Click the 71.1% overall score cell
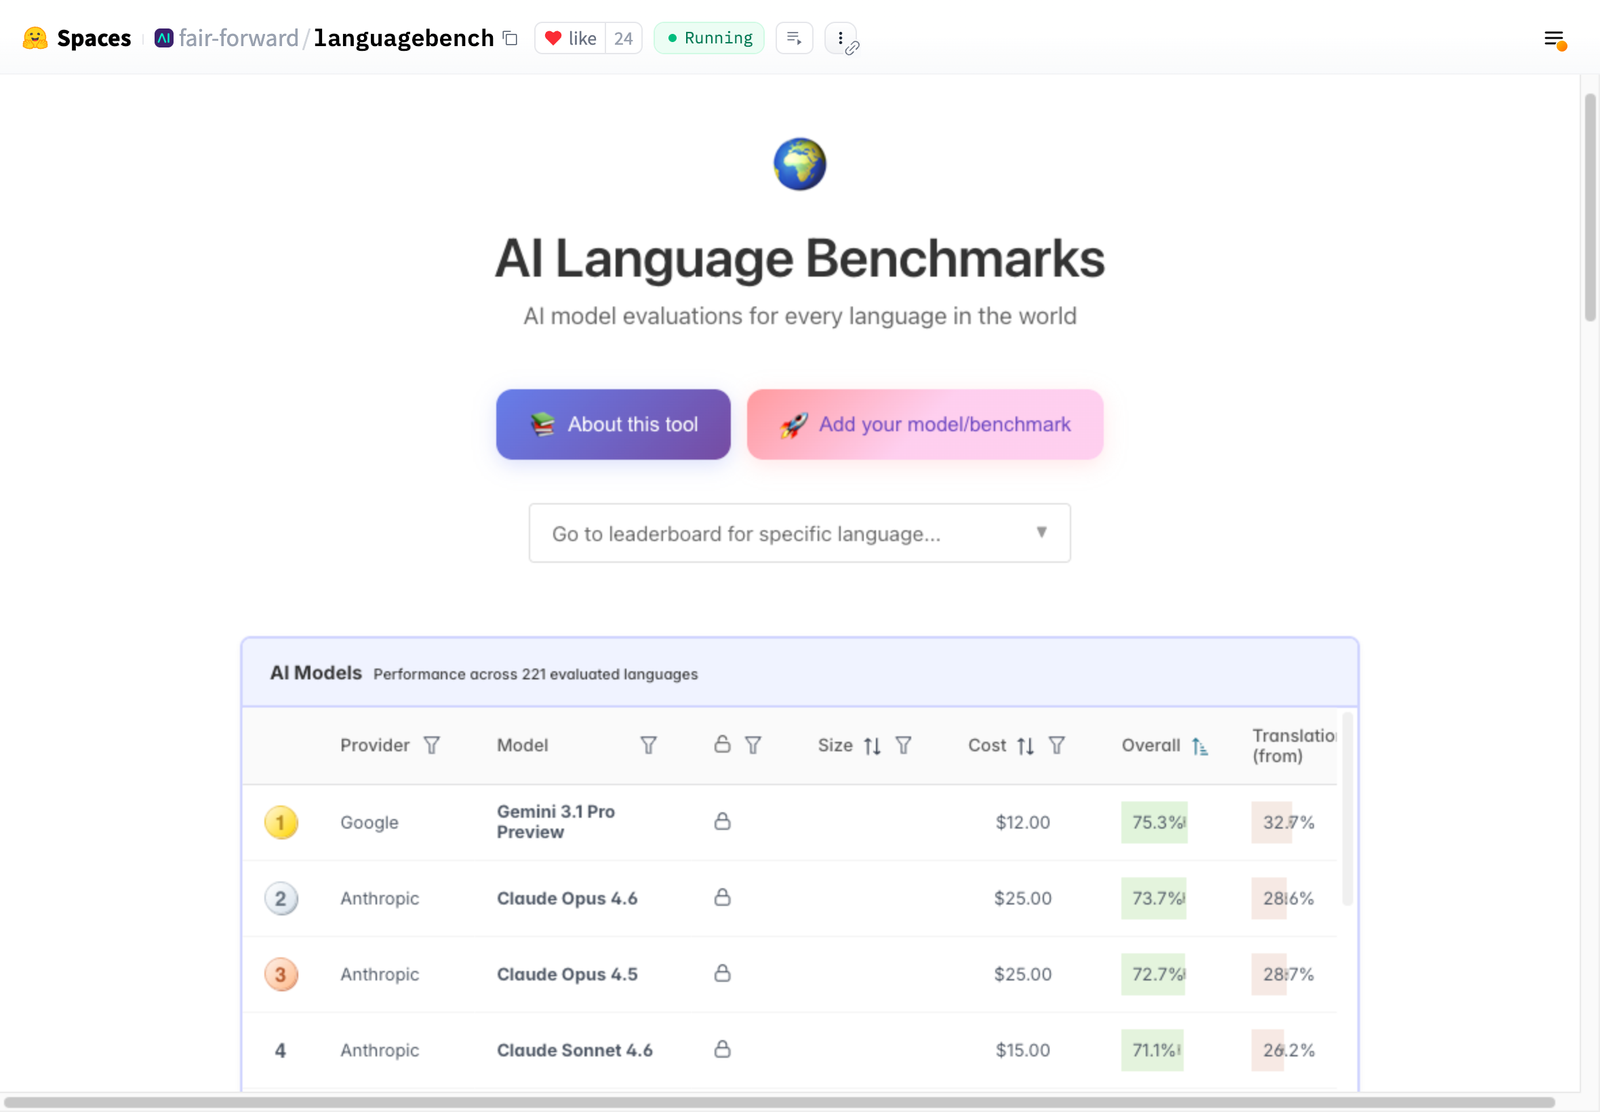Screen dimensions: 1600x1112 click(x=1152, y=1050)
